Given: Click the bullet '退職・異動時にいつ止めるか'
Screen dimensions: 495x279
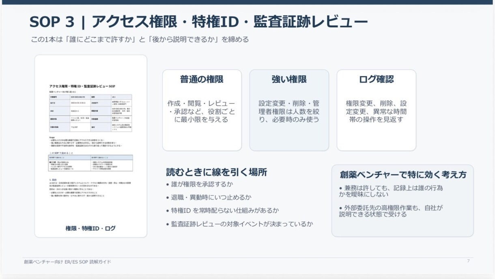Looking at the screenshot, I should tap(209, 197).
